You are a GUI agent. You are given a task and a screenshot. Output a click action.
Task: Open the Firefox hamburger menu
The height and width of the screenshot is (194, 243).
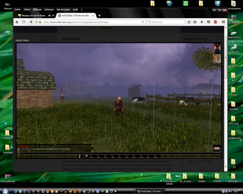click(x=223, y=22)
